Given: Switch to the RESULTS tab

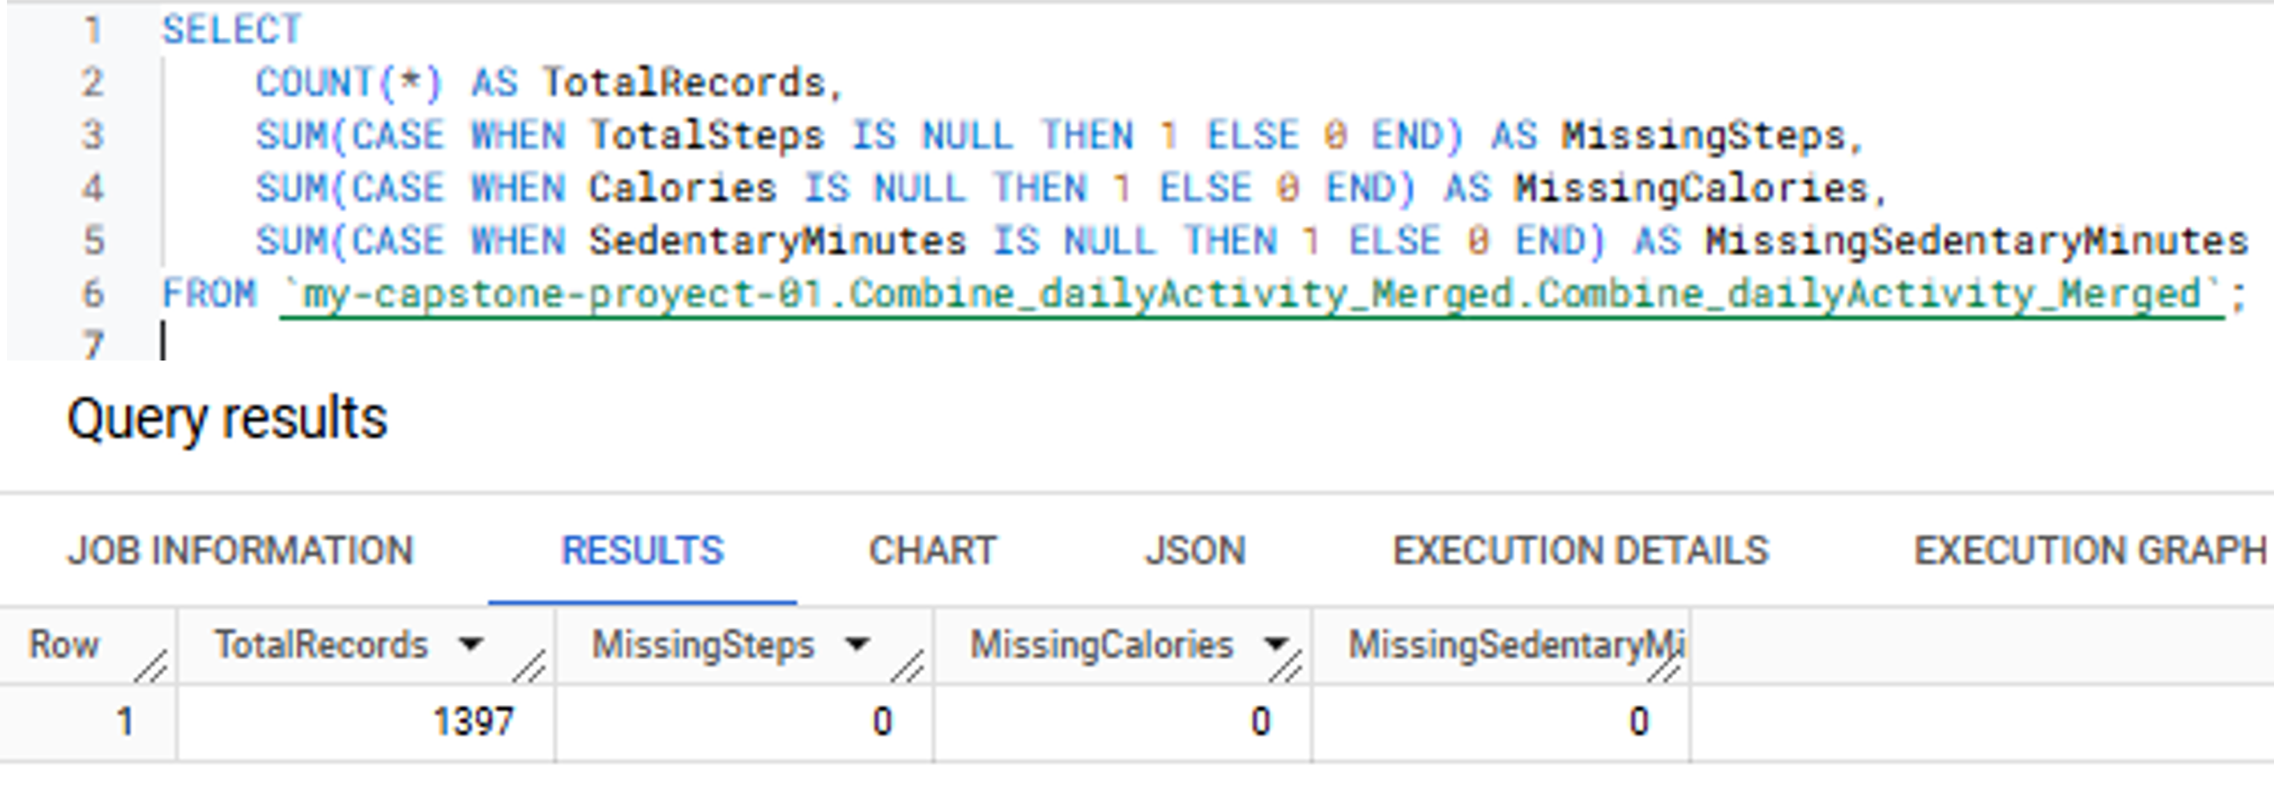Looking at the screenshot, I should tap(643, 551).
